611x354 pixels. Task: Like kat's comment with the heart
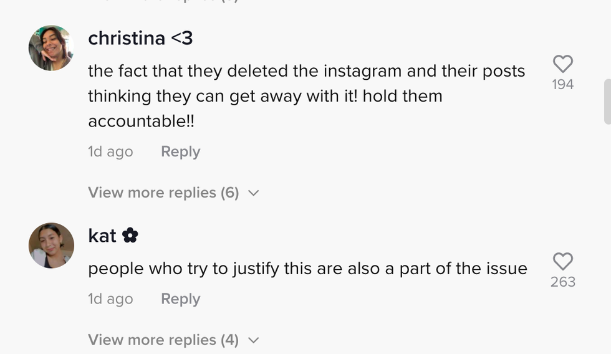coord(562,261)
